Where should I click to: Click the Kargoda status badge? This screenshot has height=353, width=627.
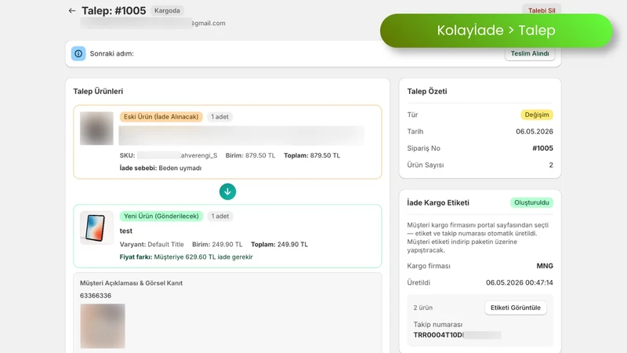click(167, 11)
